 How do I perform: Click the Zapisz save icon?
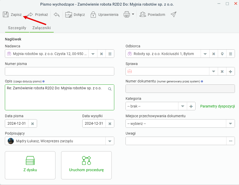[x=6, y=15]
